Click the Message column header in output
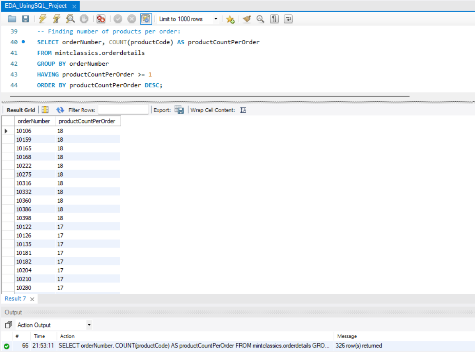Image resolution: width=475 pixels, height=352 pixels. (x=347, y=336)
